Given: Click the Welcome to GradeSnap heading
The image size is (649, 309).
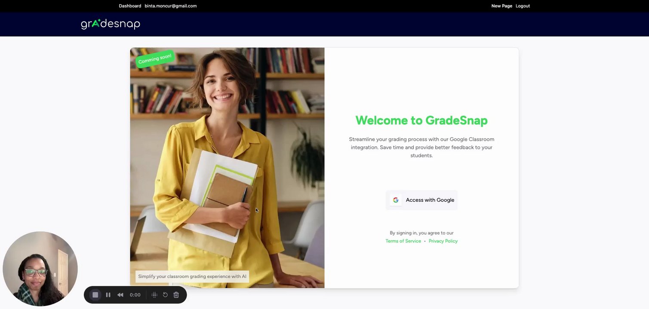Looking at the screenshot, I should (x=421, y=120).
